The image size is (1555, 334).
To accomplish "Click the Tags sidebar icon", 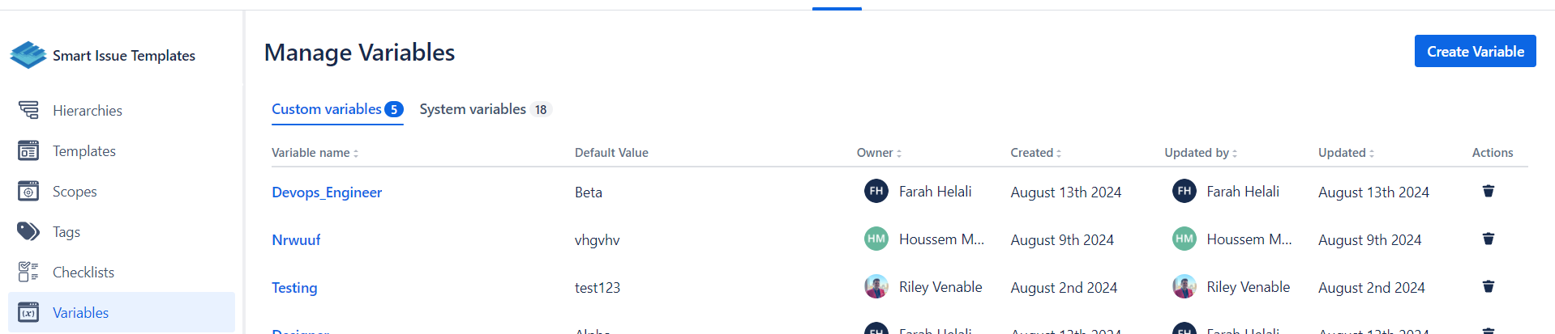I will [x=28, y=231].
